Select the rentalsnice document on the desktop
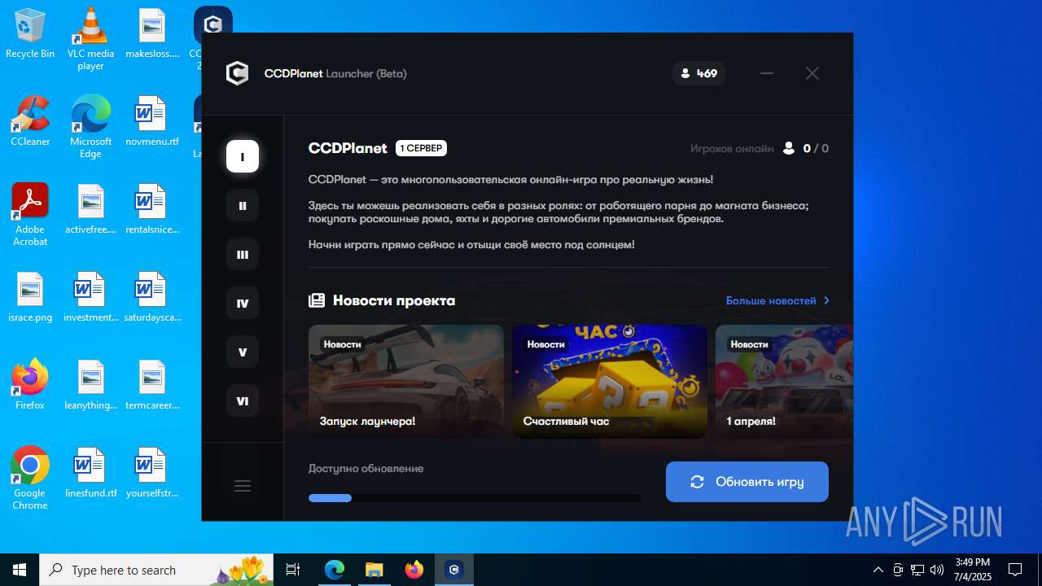This screenshot has width=1042, height=586. coord(152,209)
